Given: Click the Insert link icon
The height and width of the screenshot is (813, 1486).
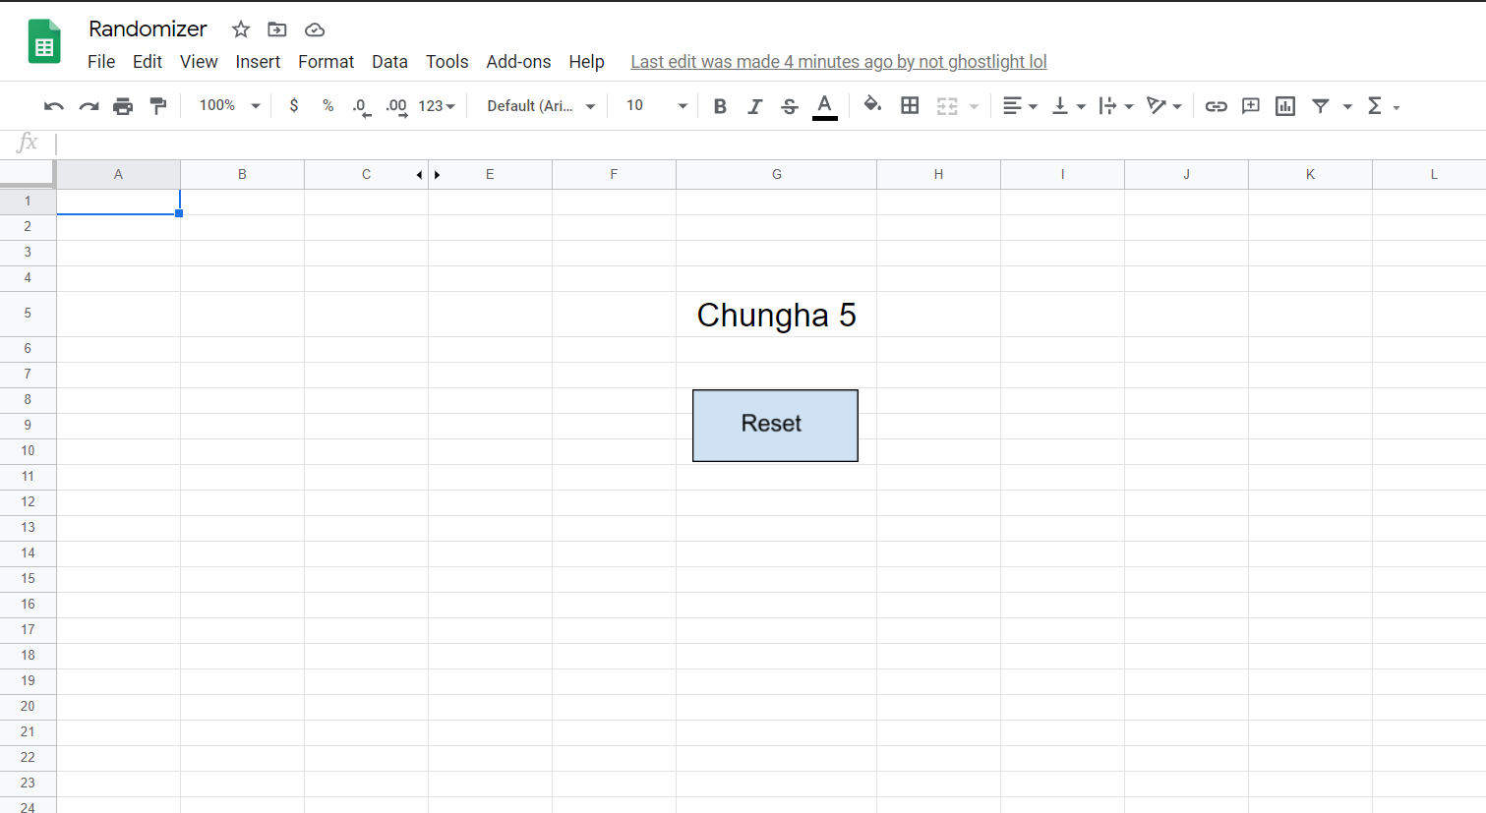Looking at the screenshot, I should 1216,106.
